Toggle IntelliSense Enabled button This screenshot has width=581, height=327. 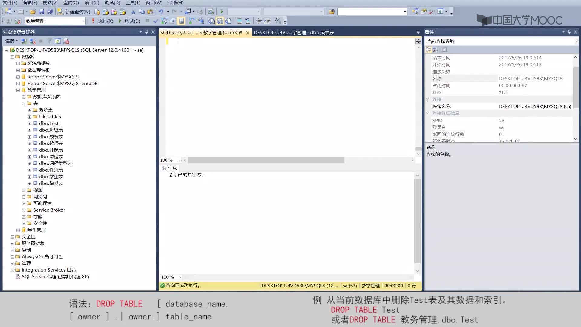[x=181, y=21]
